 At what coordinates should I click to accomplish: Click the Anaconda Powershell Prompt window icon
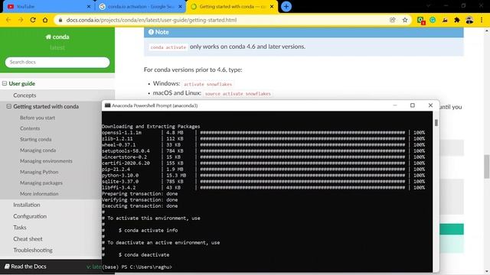(107, 105)
